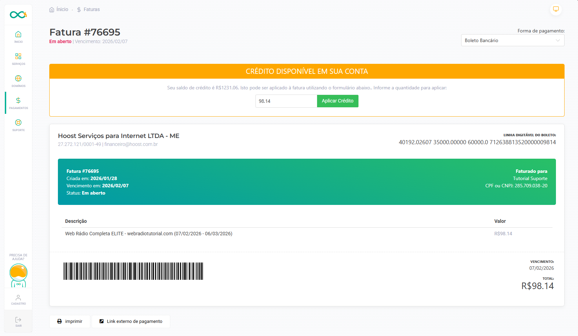
Task: Click the orange monitor icon top right
Action: point(556,9)
